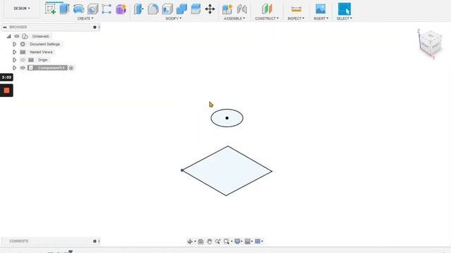Select the Press Pull tool

[x=139, y=9]
